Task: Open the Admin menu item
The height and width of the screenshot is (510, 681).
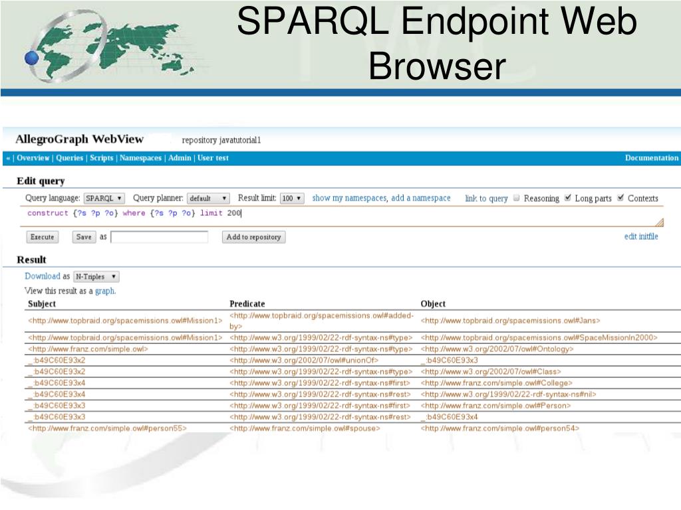Action: (180, 158)
